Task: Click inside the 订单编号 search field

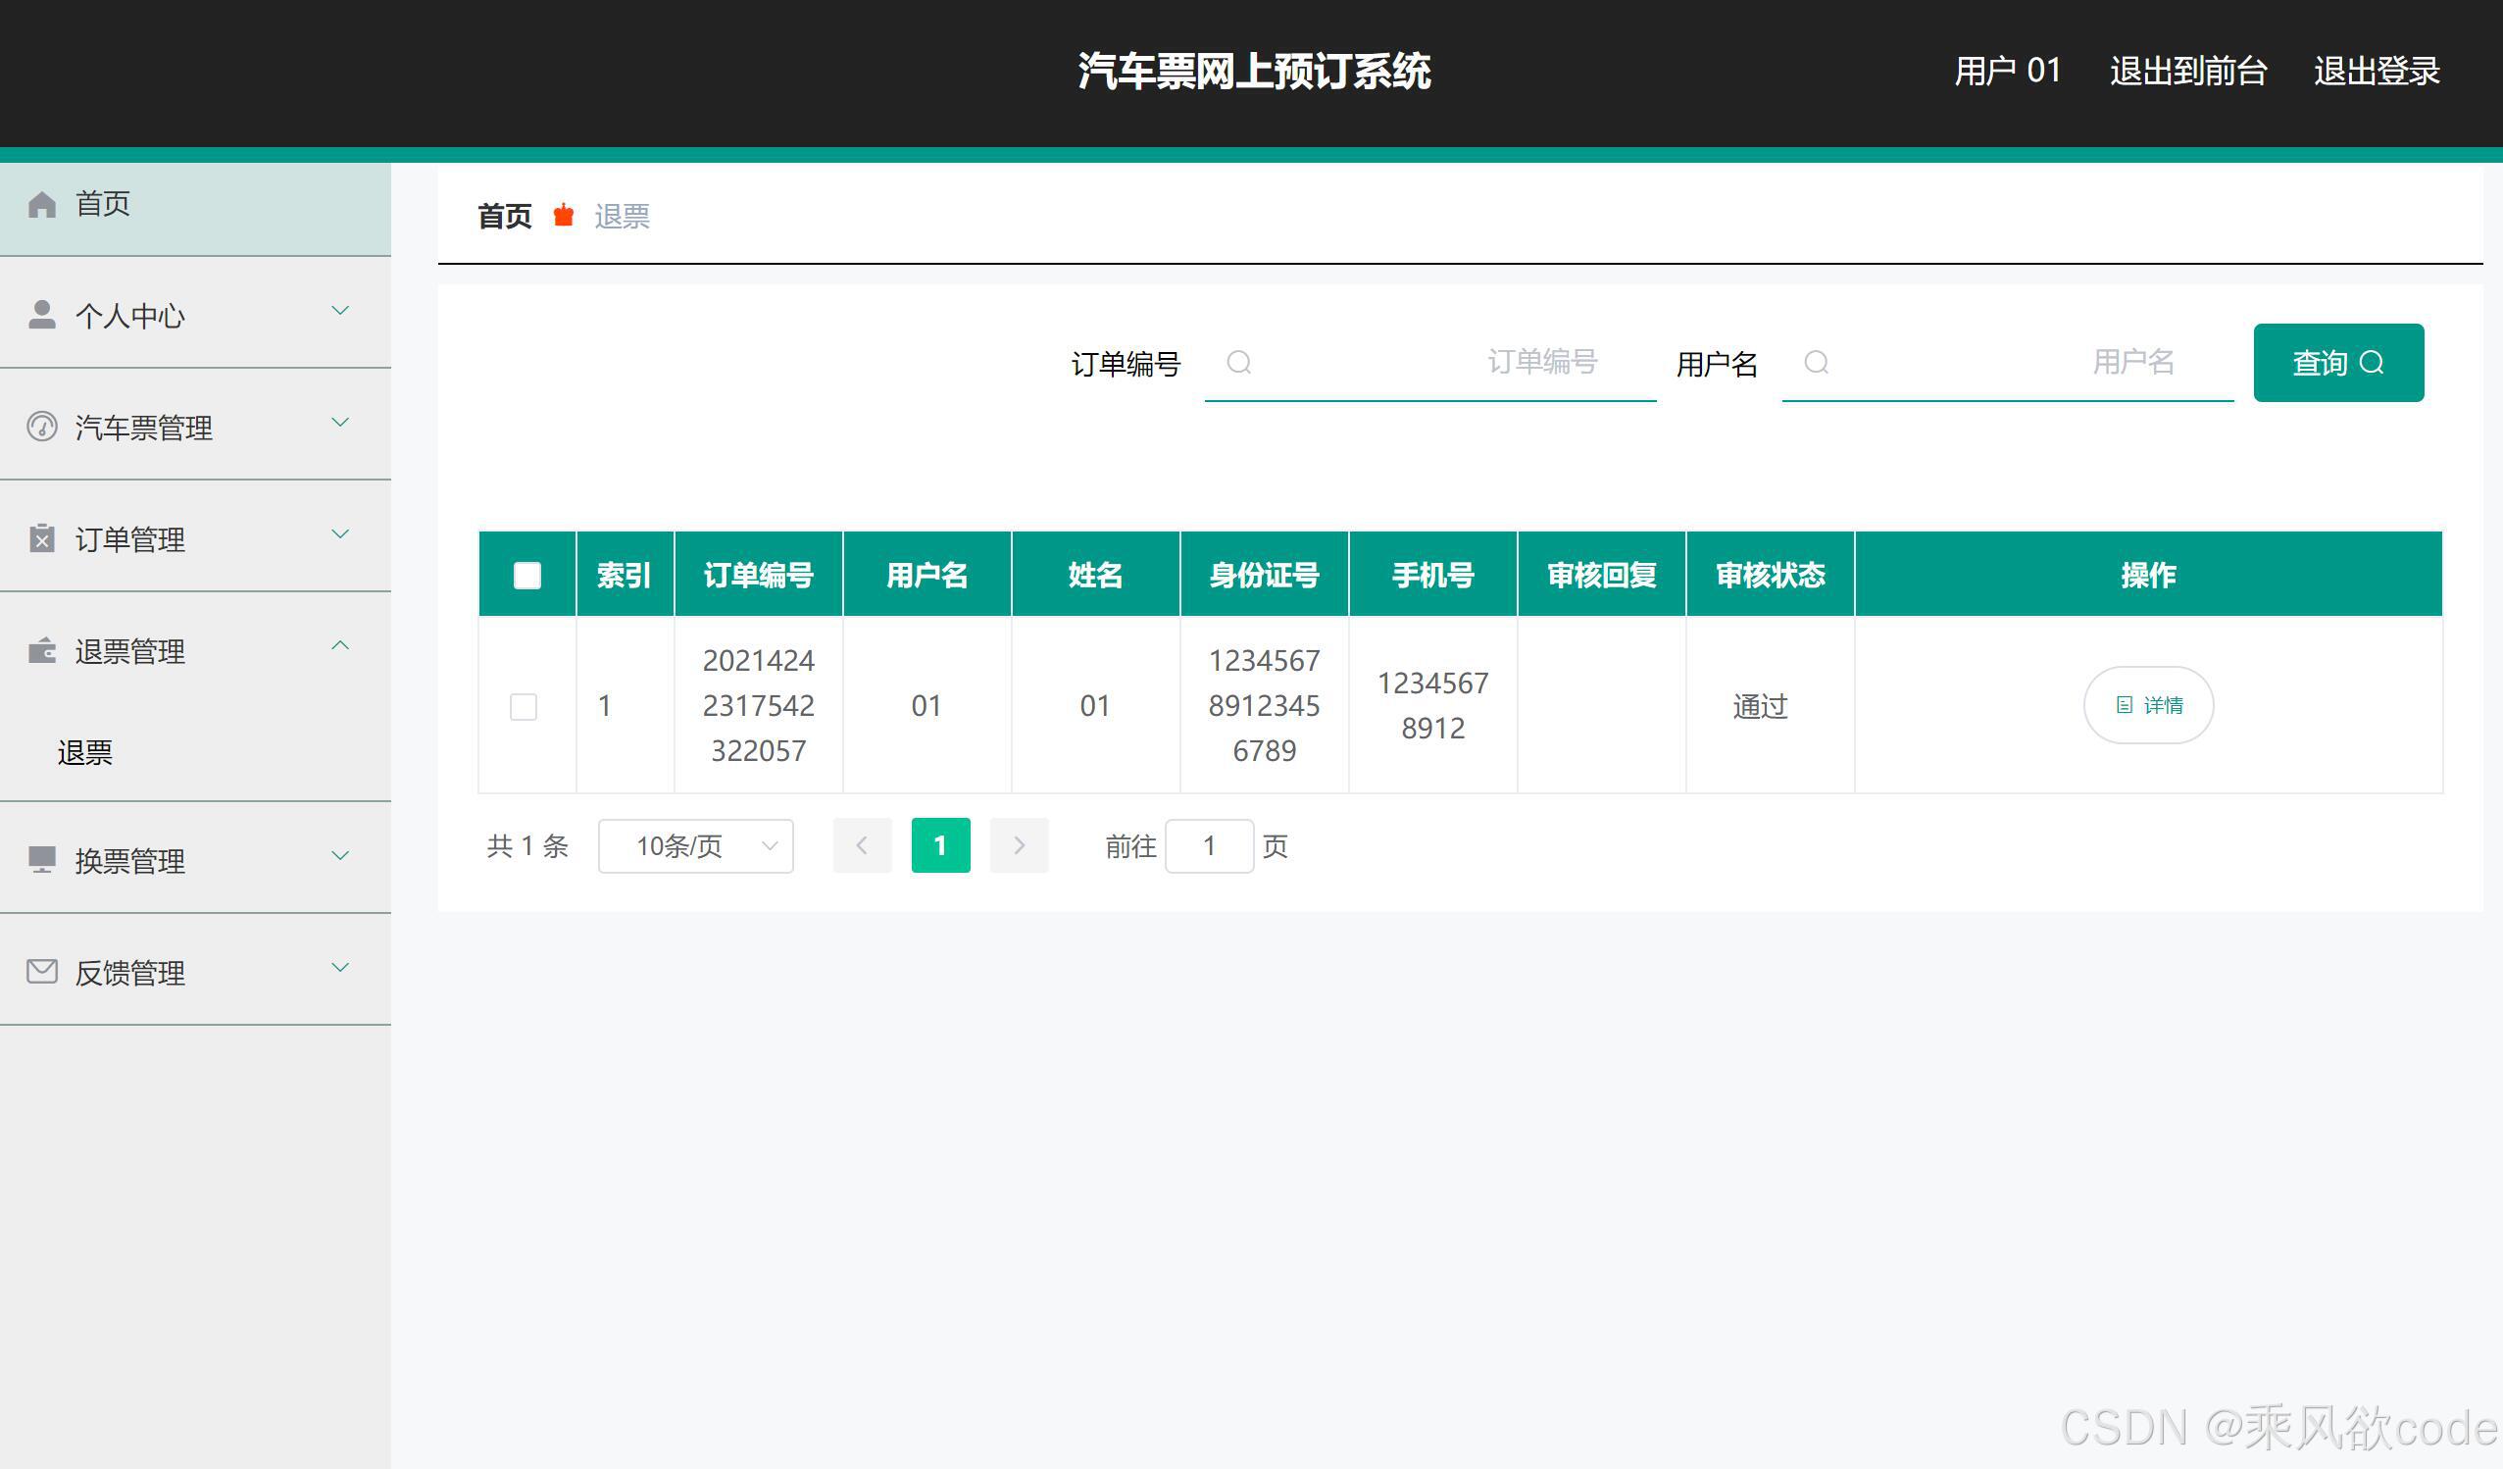Action: click(x=1430, y=364)
